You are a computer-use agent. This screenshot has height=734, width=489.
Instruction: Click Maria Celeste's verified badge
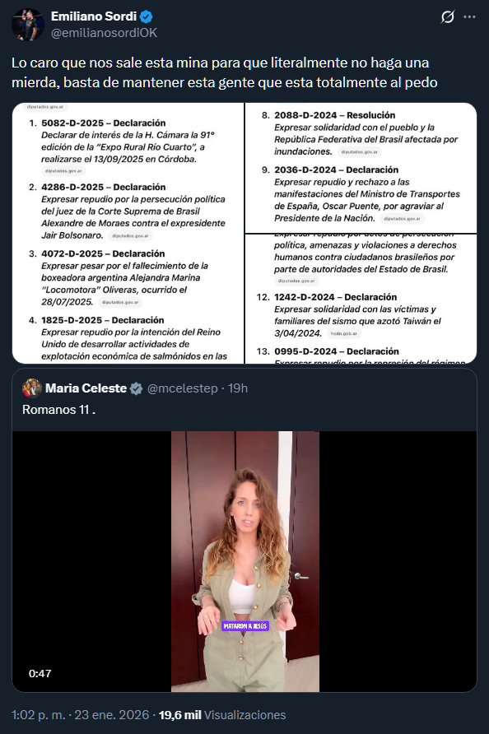137,388
